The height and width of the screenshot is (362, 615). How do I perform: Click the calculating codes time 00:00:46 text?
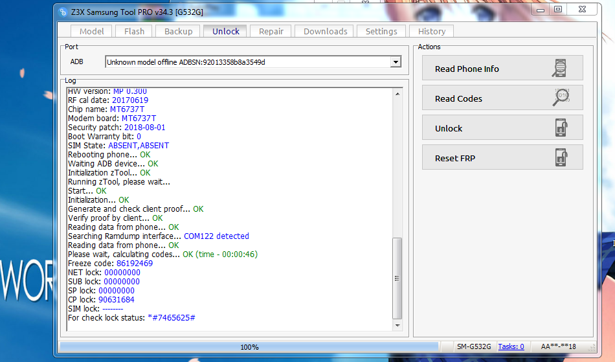pos(220,254)
